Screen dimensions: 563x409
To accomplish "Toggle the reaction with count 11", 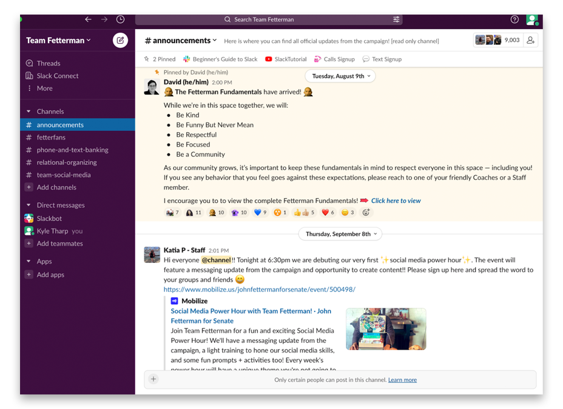I will (194, 213).
